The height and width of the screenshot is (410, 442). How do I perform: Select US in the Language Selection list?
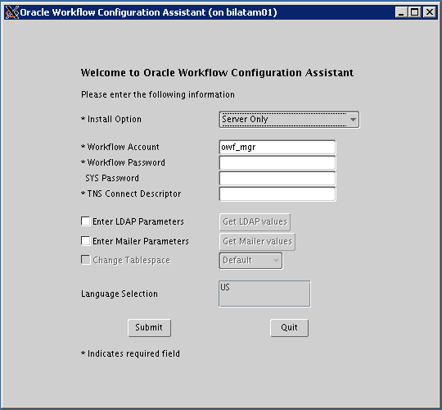225,287
